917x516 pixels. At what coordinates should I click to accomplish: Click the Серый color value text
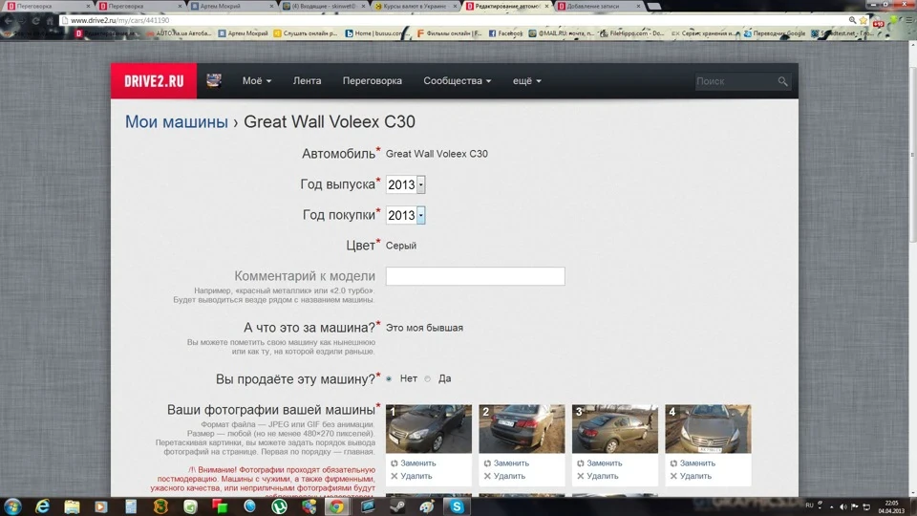pyautogui.click(x=401, y=246)
